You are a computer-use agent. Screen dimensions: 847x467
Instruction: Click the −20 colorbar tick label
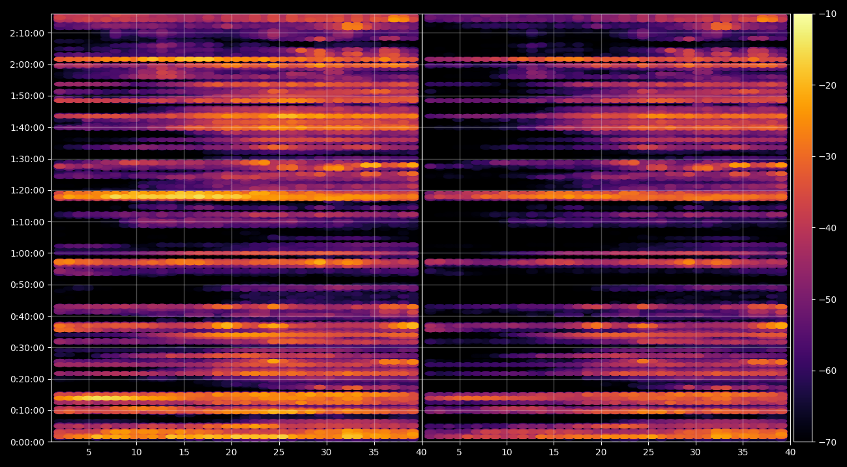click(827, 85)
